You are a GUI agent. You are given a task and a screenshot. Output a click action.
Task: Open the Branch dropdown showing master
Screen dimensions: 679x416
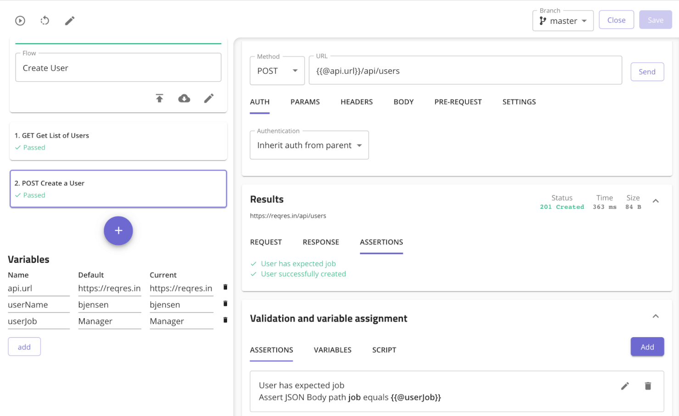(x=563, y=21)
